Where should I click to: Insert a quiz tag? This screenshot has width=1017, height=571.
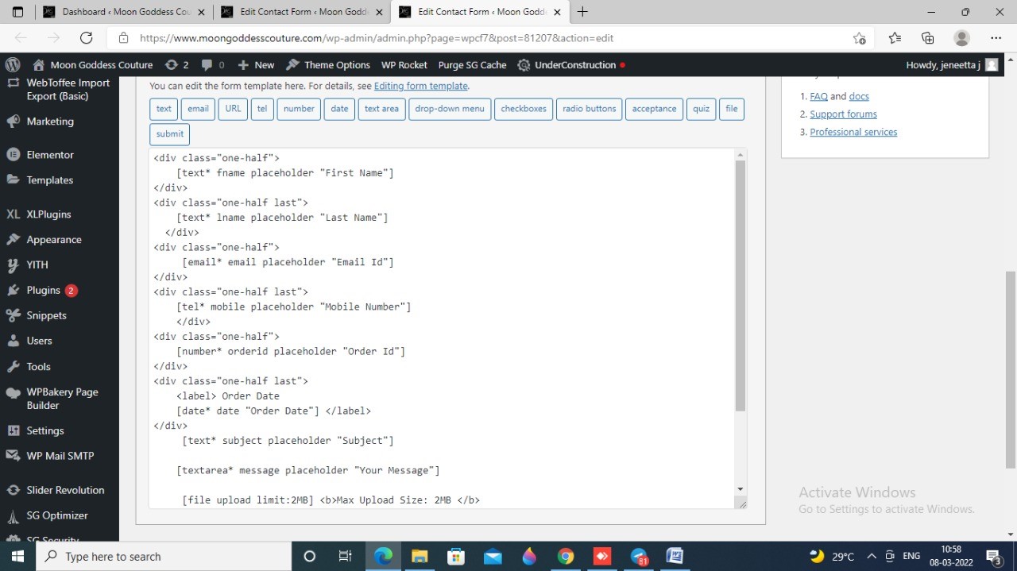(701, 109)
